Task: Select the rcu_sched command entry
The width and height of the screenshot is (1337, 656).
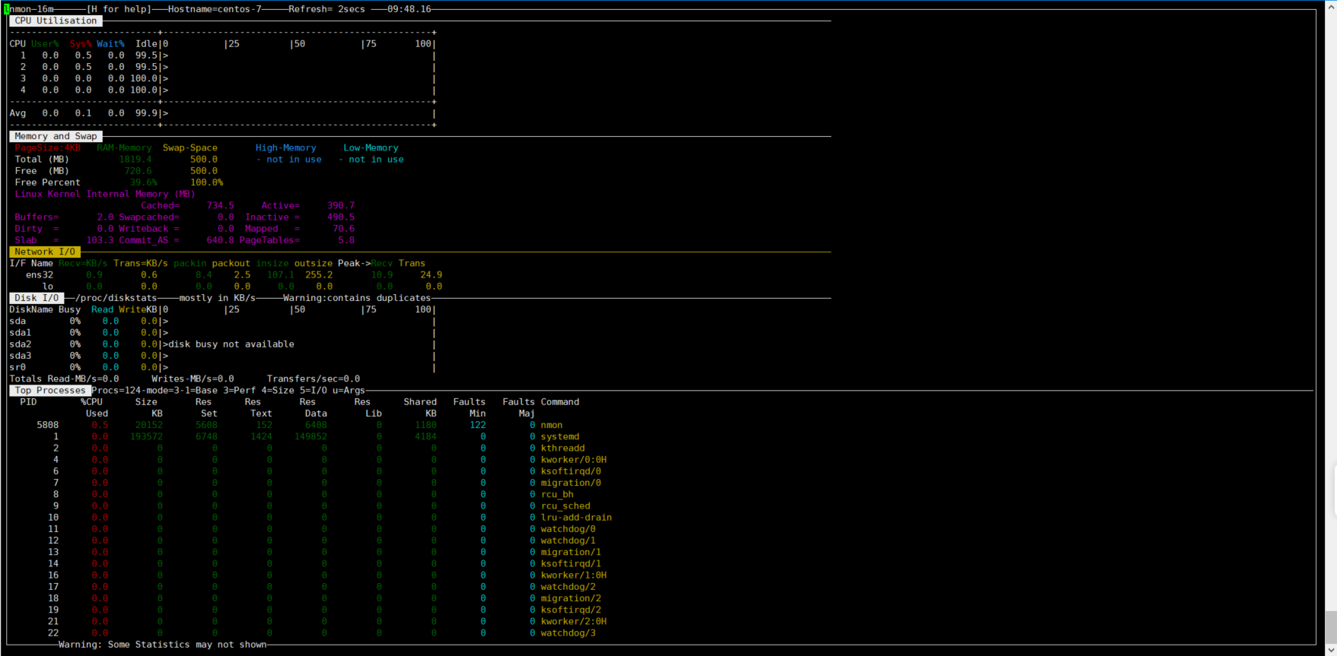Action: [565, 505]
